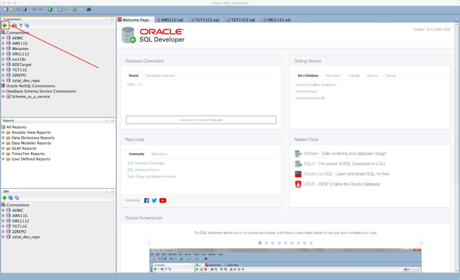The width and height of the screenshot is (460, 280).
Task: Expand TGT11G connection in DBA panel
Action: 3,226
